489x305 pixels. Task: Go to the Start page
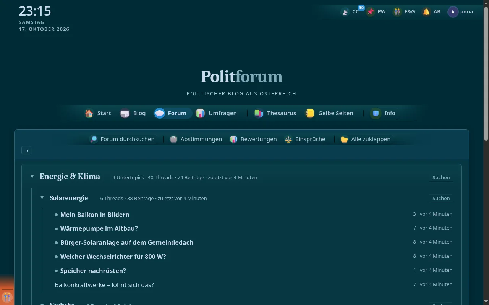tap(98, 113)
